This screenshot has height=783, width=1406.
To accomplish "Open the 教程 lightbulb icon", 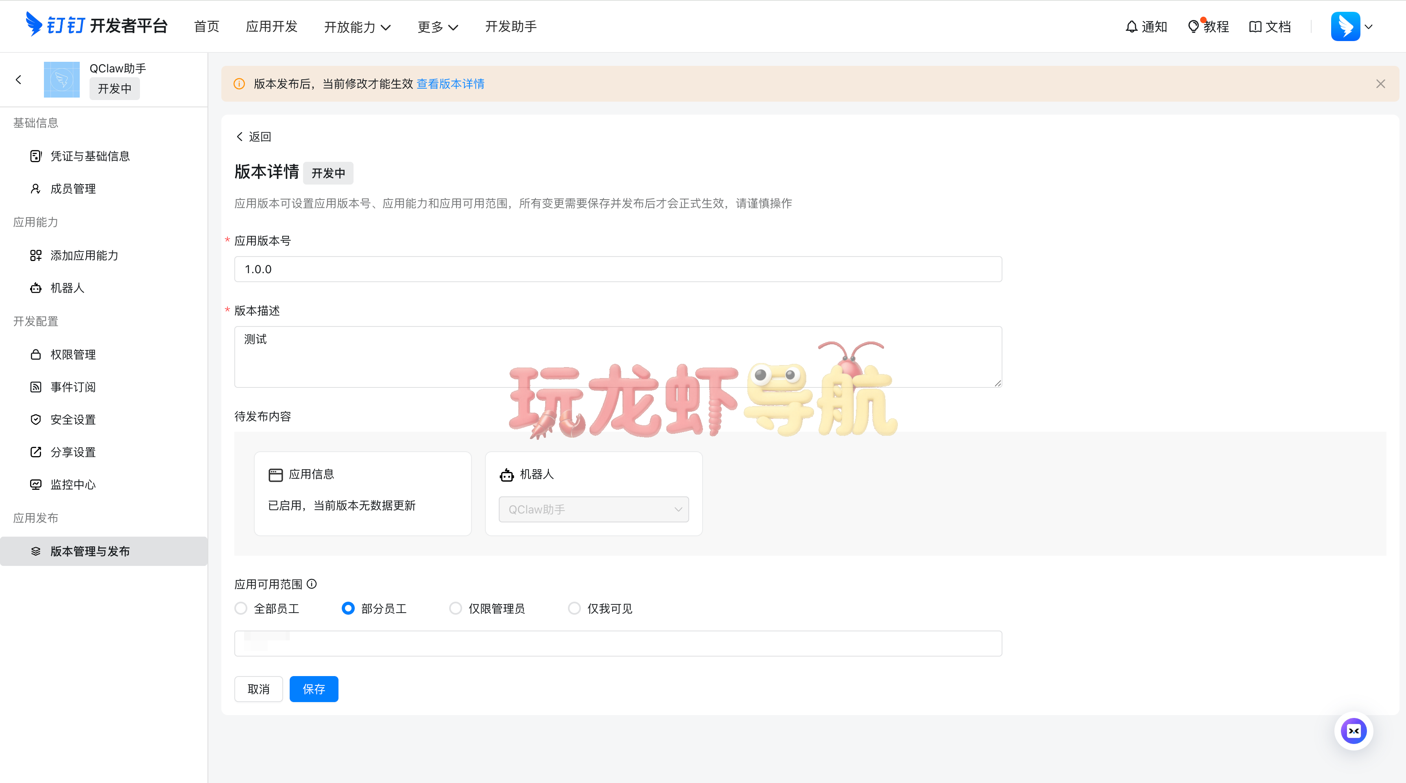I will (1194, 26).
